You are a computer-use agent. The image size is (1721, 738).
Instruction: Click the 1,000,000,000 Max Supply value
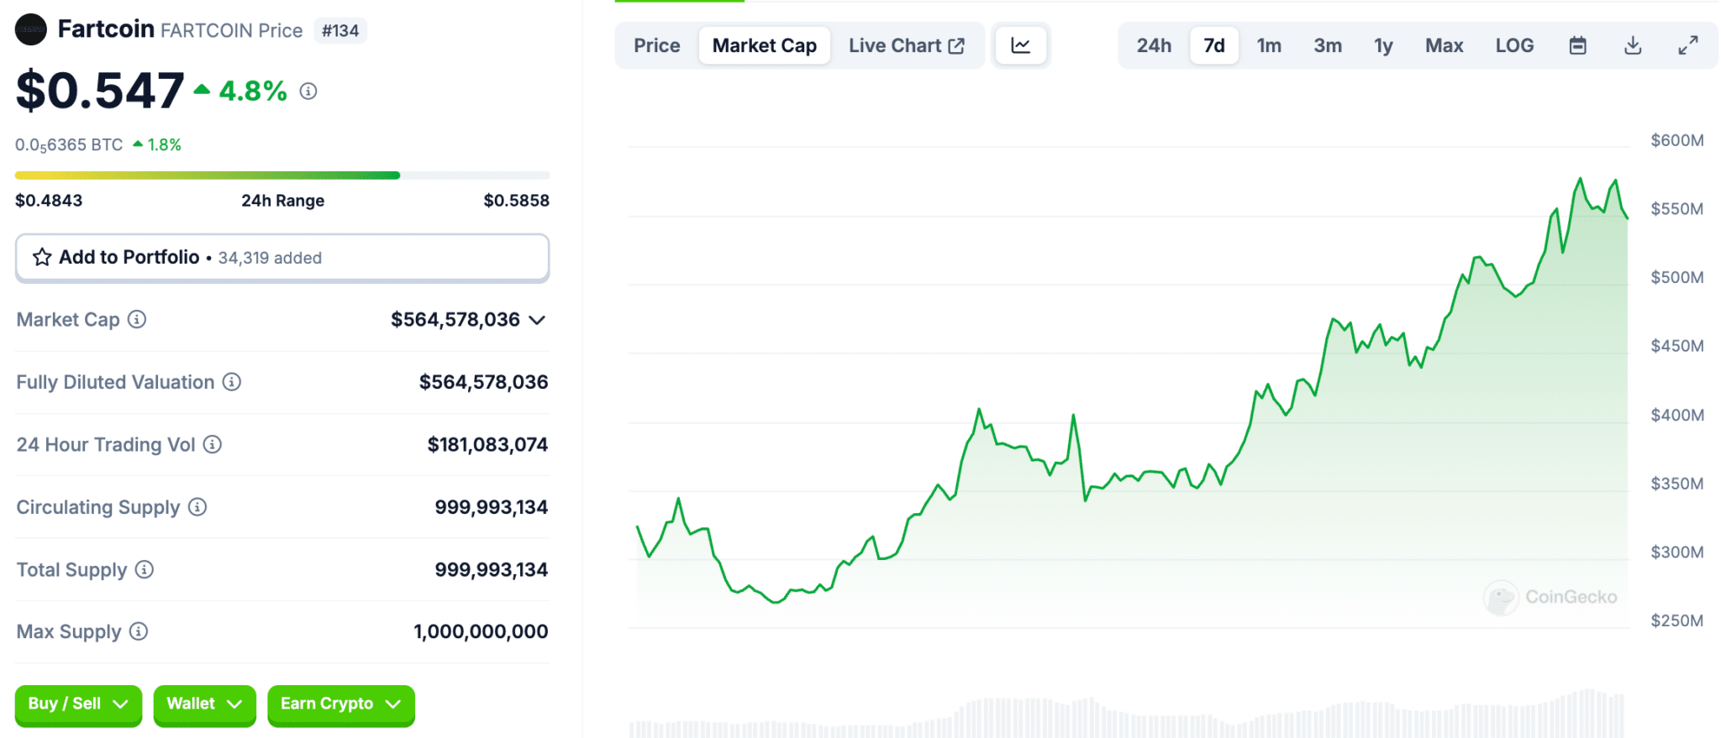pos(481,631)
